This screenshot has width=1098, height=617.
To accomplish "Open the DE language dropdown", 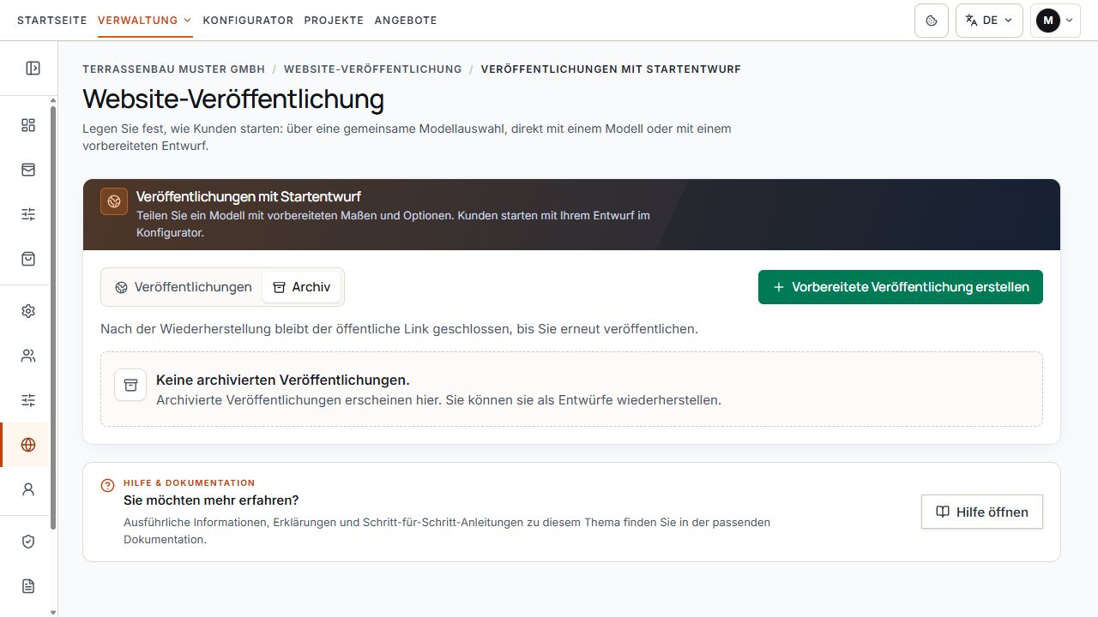I will [x=989, y=21].
